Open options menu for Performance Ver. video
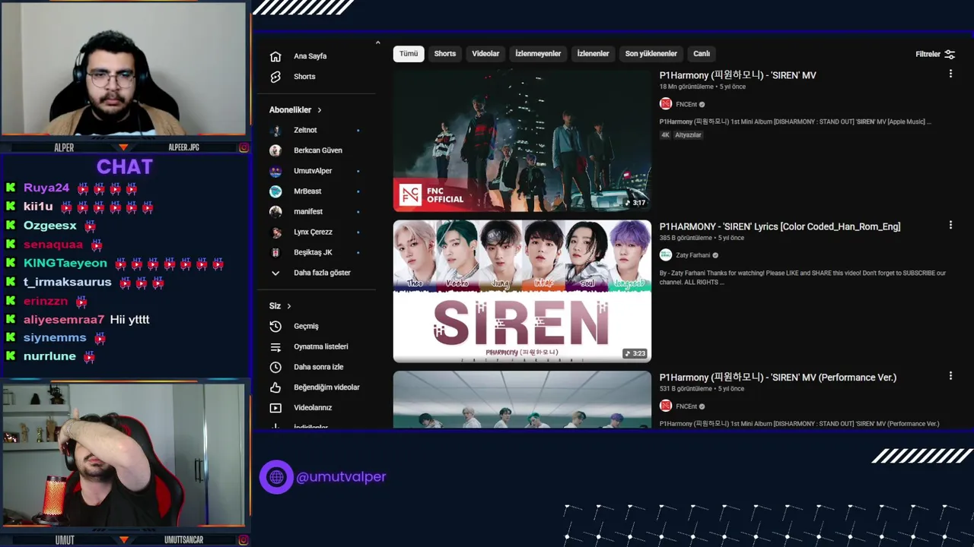Viewport: 974px width, 547px height. (950, 375)
